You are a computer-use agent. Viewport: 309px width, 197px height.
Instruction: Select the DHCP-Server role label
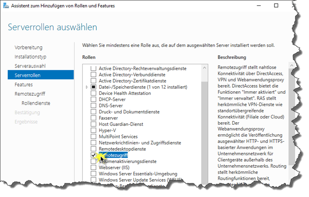[x=112, y=99]
